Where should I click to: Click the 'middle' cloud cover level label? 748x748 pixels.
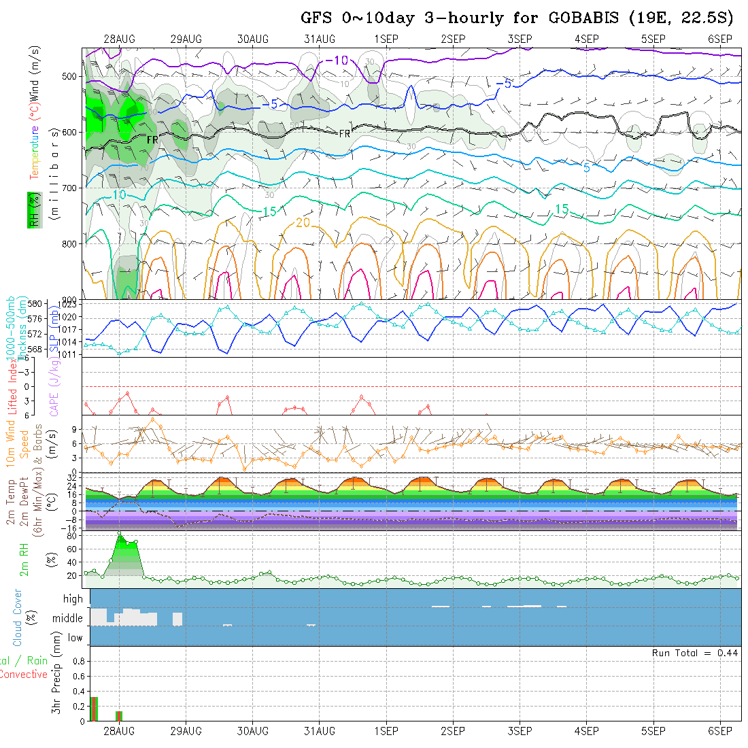tap(68, 619)
